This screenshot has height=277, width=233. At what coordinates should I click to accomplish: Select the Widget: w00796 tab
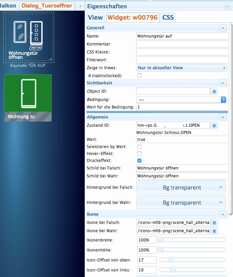[133, 18]
